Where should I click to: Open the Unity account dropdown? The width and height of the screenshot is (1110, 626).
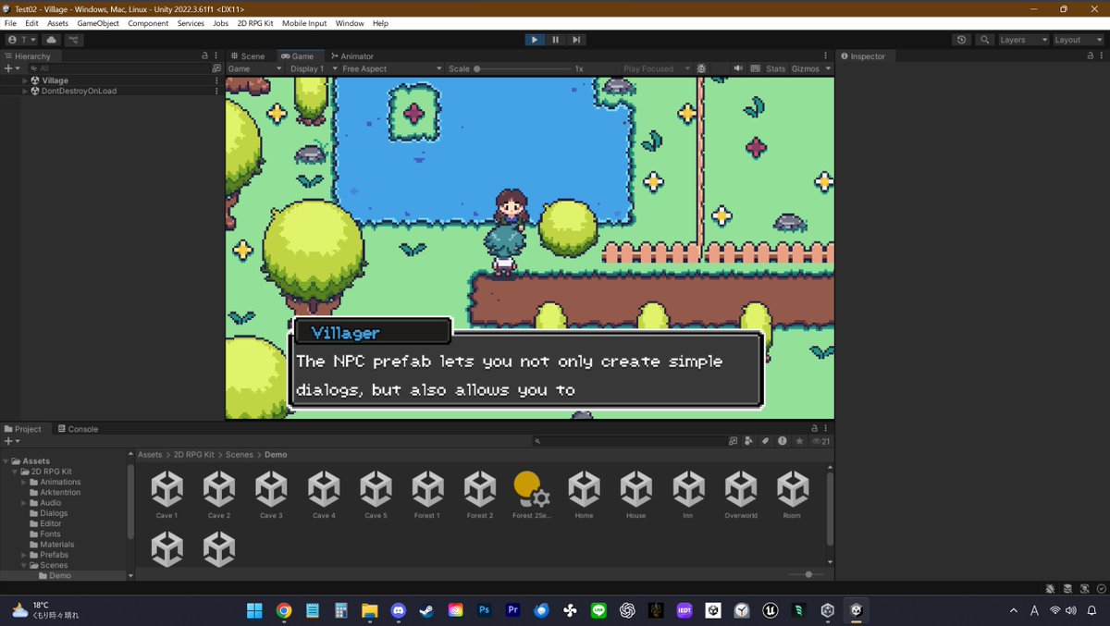coord(22,40)
